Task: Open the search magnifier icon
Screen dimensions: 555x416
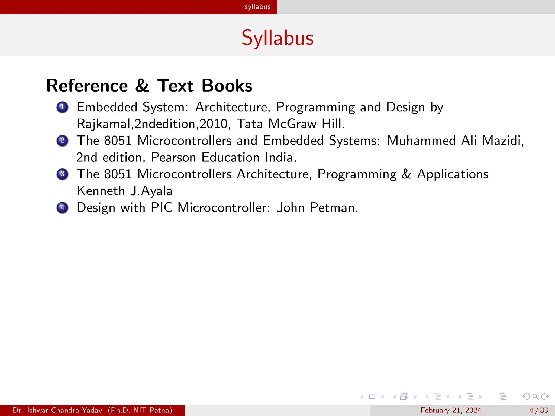Action: pos(535,397)
